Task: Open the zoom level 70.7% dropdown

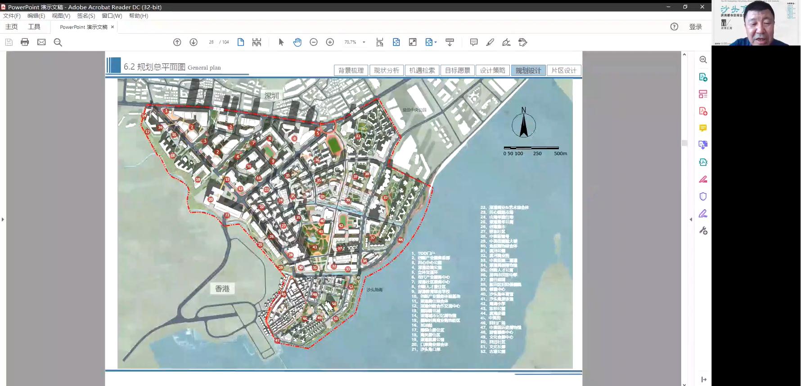Action: 364,42
